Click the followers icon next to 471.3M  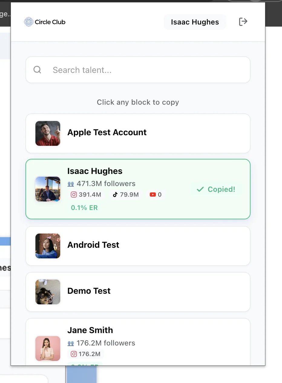71,184
